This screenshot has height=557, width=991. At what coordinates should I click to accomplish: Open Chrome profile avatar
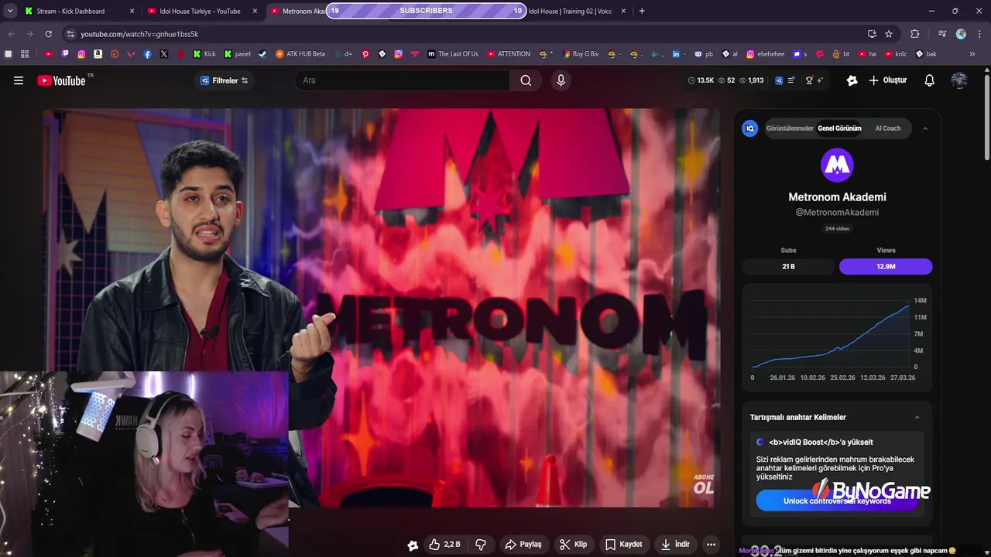click(x=961, y=34)
